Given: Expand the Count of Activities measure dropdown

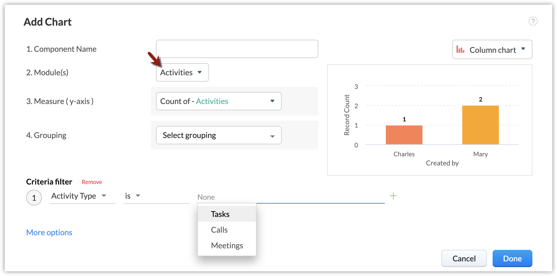Looking at the screenshot, I should point(219,101).
